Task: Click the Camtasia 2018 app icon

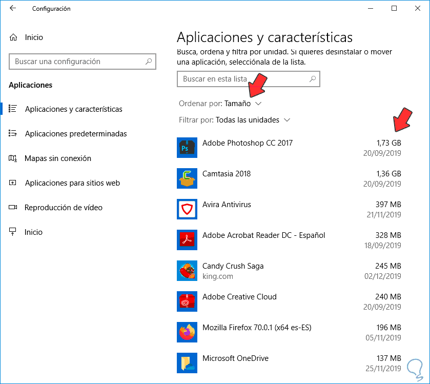Action: pos(187,178)
